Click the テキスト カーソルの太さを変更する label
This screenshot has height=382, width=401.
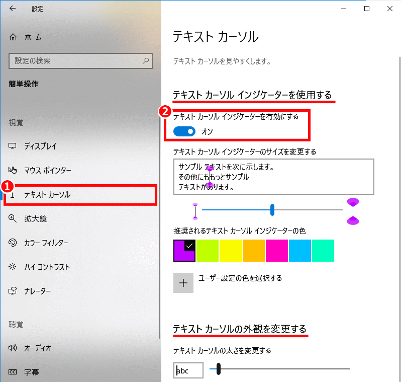point(222,350)
